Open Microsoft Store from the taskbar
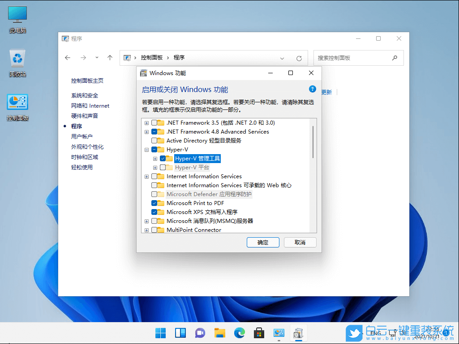Screen dimensions: 459x344 click(x=259, y=333)
